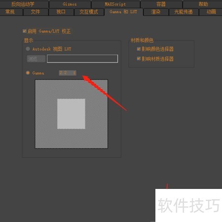Click the Gamma value spinner arrows
222x222 pixels.
pyautogui.click(x=74, y=73)
